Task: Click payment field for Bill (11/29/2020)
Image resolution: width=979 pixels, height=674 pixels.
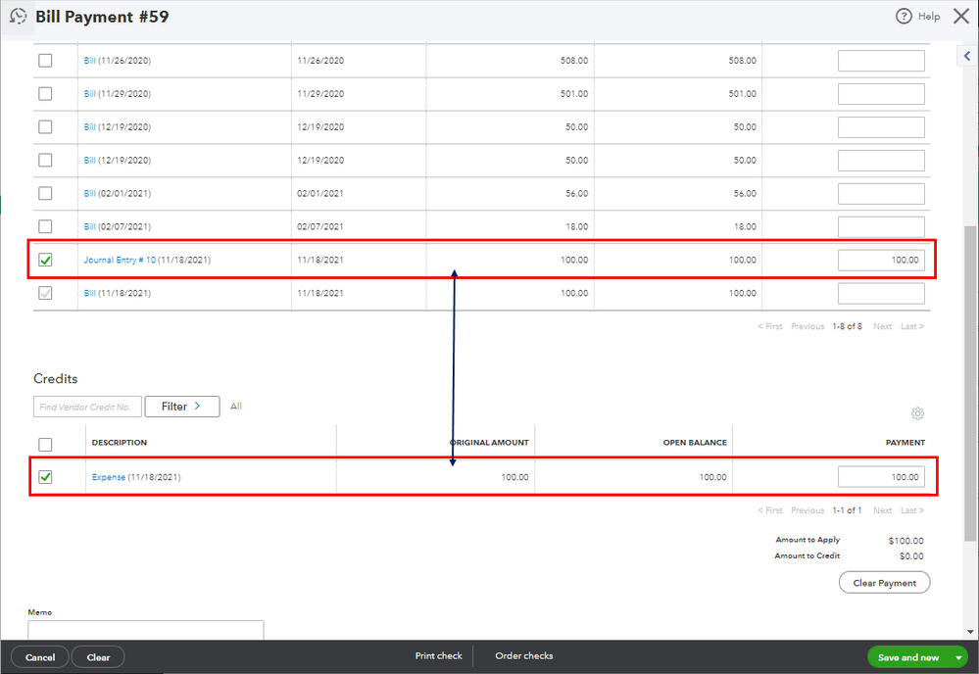Action: 881,94
